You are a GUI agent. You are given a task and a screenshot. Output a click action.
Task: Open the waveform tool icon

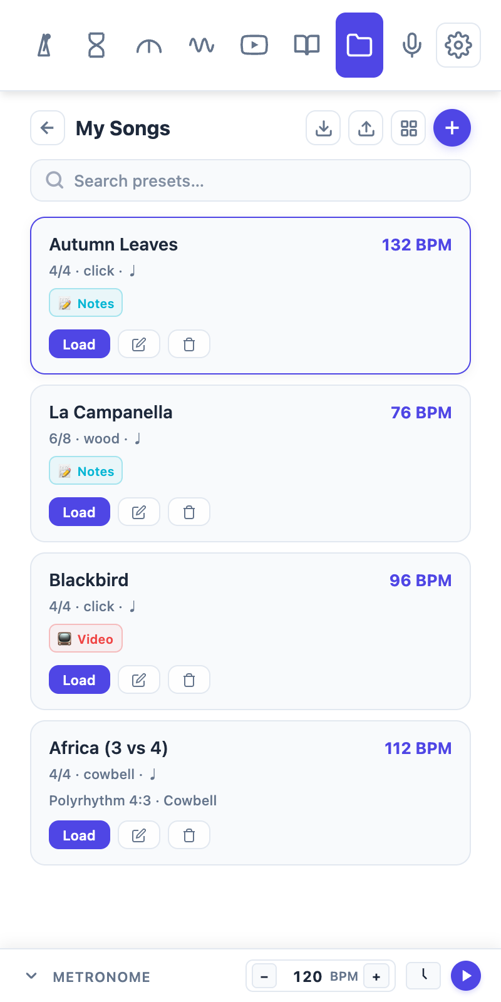[202, 45]
